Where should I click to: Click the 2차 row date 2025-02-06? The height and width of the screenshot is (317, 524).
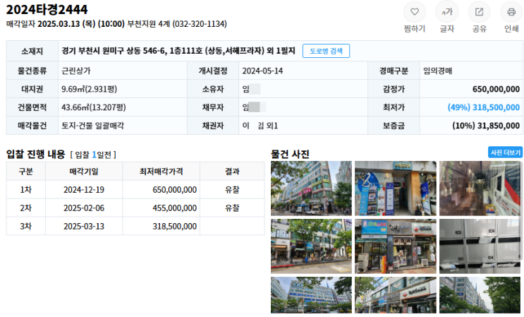84,208
